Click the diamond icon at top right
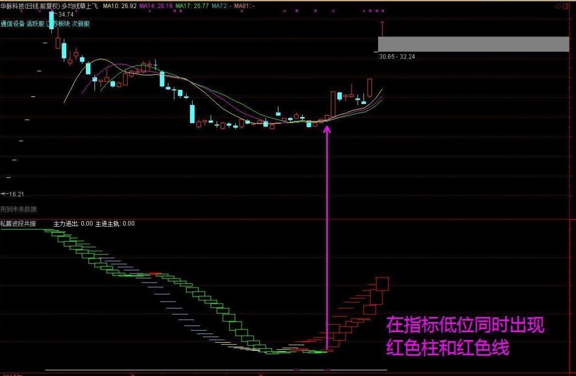The height and width of the screenshot is (376, 576). point(558,6)
